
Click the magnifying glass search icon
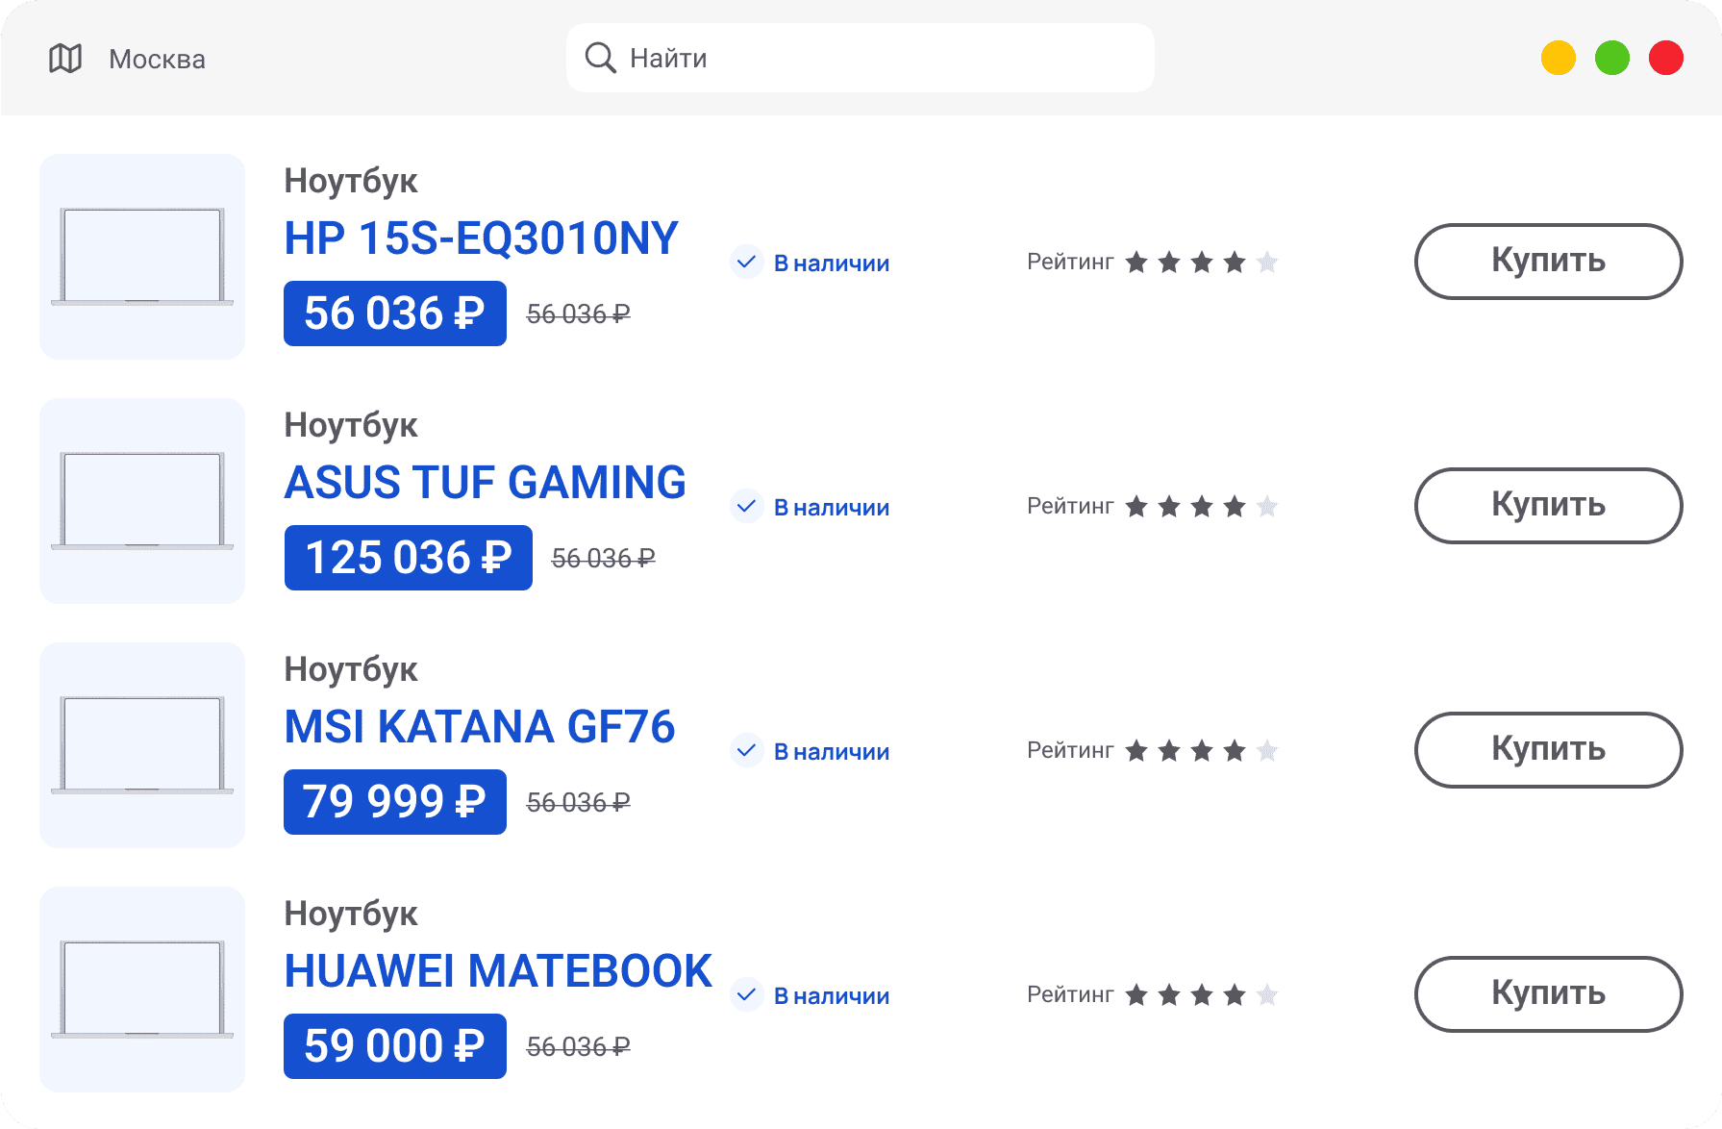point(600,58)
